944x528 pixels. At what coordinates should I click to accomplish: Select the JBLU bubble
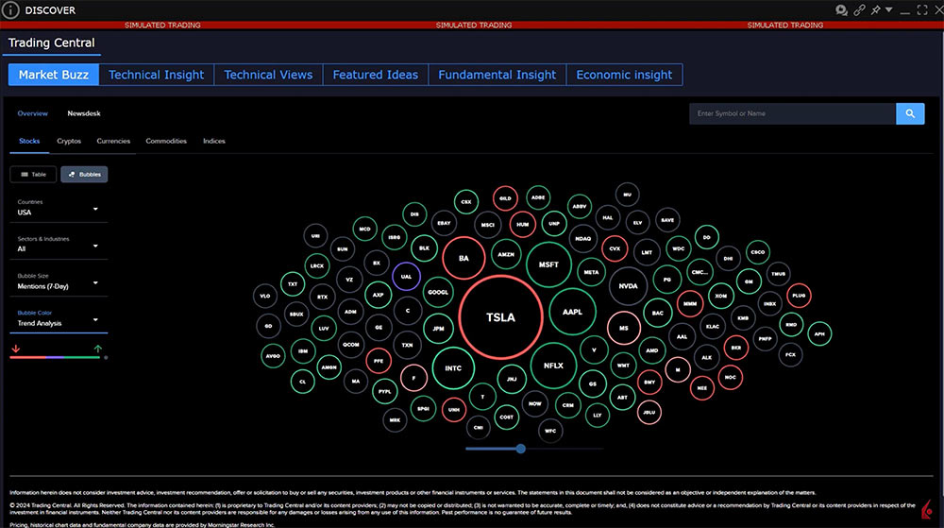[649, 413]
